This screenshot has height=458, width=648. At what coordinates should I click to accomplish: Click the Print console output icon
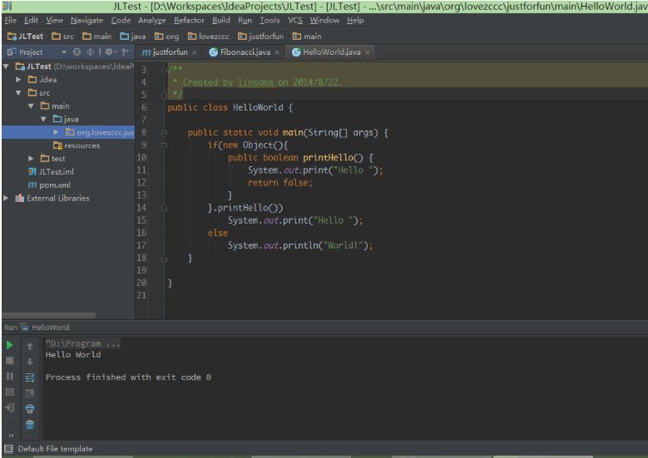click(x=30, y=408)
